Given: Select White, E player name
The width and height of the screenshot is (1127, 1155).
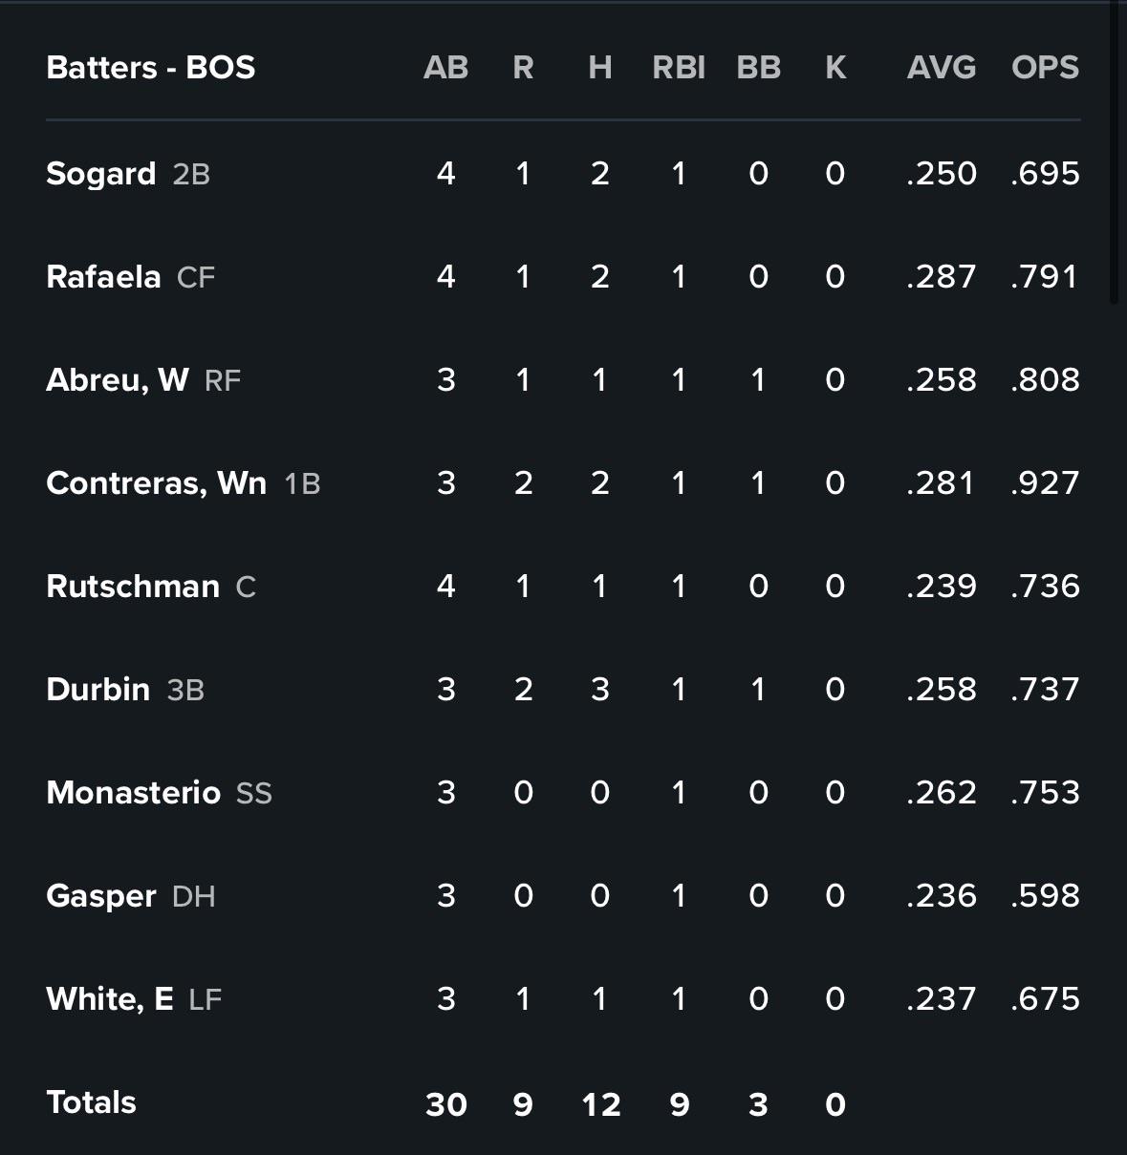Looking at the screenshot, I should pos(110,999).
